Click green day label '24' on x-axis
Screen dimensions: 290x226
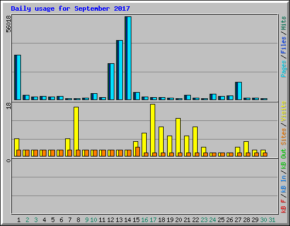point(212,220)
